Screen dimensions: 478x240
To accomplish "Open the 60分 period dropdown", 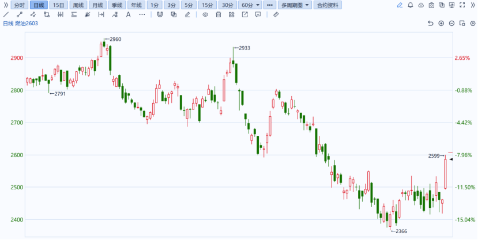I will (x=250, y=5).
